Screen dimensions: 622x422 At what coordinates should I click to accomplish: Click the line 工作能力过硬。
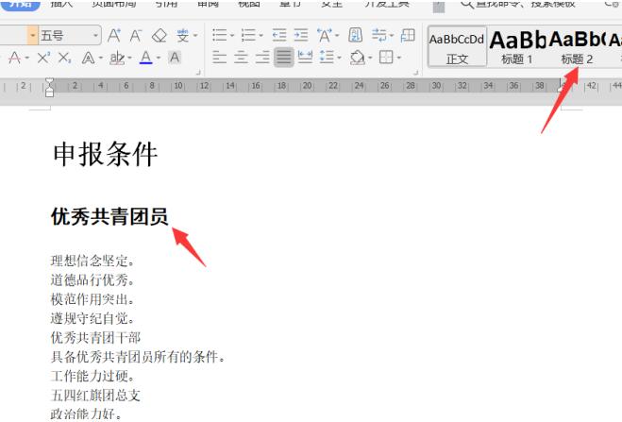point(92,376)
